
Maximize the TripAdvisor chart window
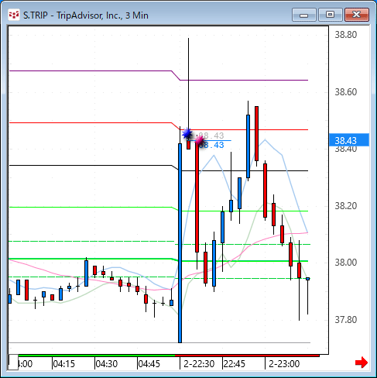coord(331,15)
